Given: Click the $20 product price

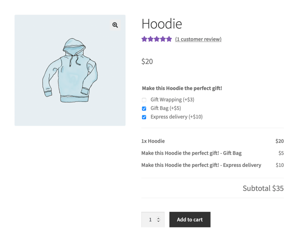Looking at the screenshot, I should [147, 62].
